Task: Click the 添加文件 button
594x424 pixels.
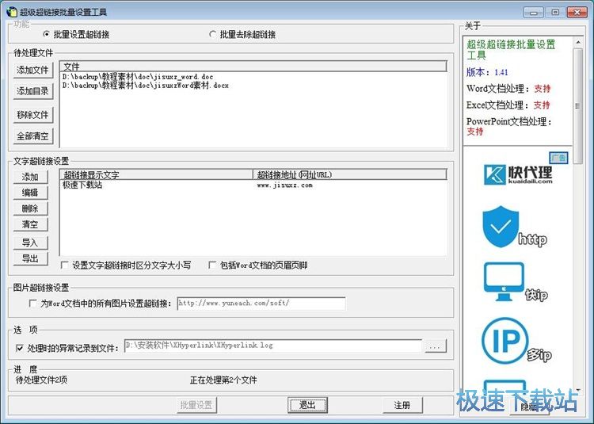Action: tap(33, 70)
